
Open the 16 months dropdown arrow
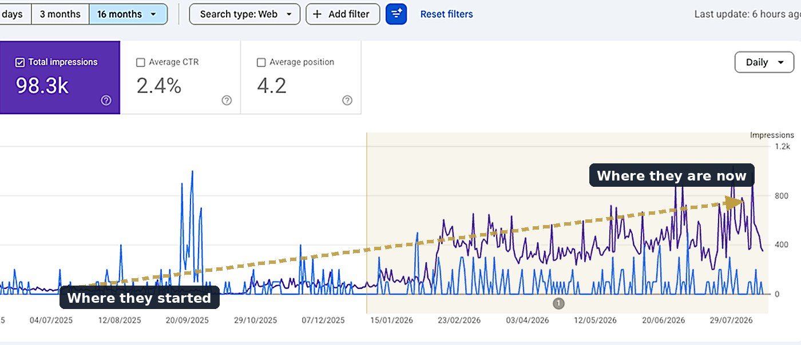153,14
